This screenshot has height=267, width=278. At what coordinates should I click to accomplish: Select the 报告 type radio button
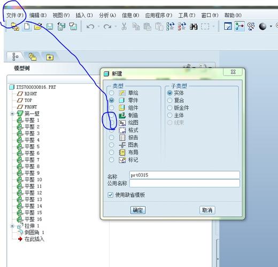[x=112, y=137]
